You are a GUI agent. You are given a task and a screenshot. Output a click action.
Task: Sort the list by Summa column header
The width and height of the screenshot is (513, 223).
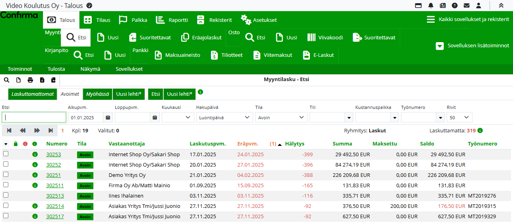(342, 144)
